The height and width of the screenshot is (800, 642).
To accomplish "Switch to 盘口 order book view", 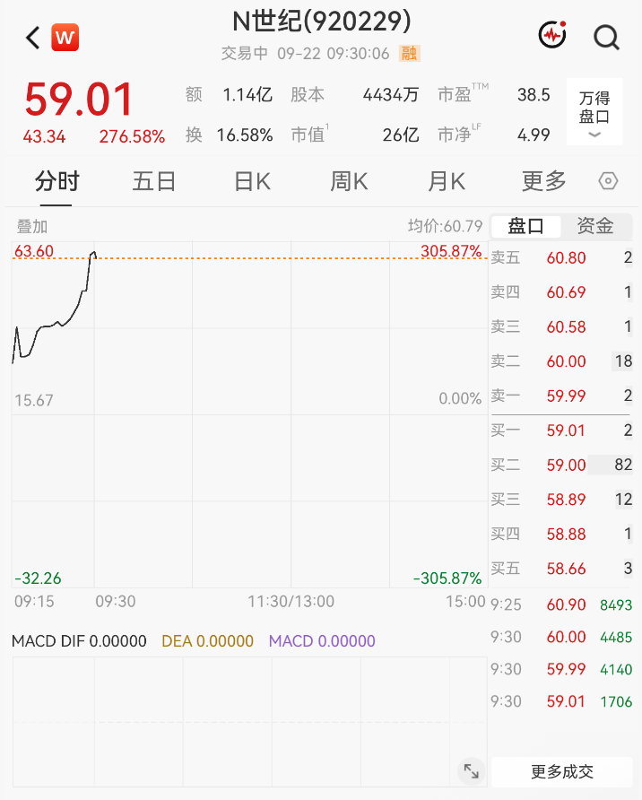I will tap(525, 226).
